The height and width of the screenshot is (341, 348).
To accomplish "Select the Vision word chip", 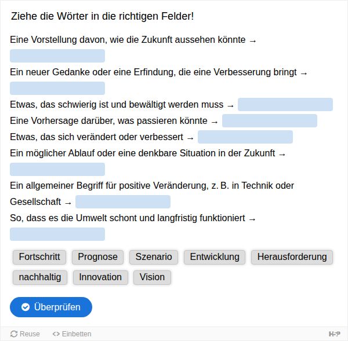I will pyautogui.click(x=152, y=277).
